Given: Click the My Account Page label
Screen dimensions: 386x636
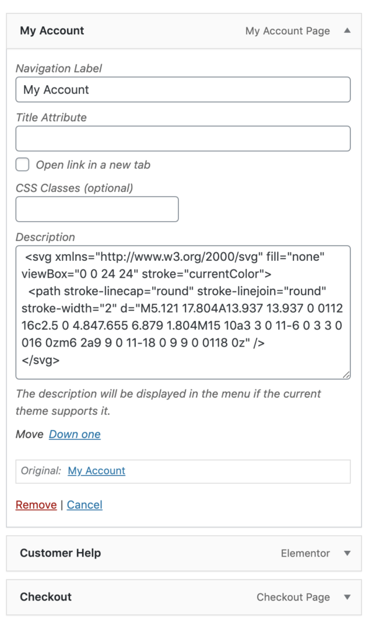Looking at the screenshot, I should pos(287,30).
